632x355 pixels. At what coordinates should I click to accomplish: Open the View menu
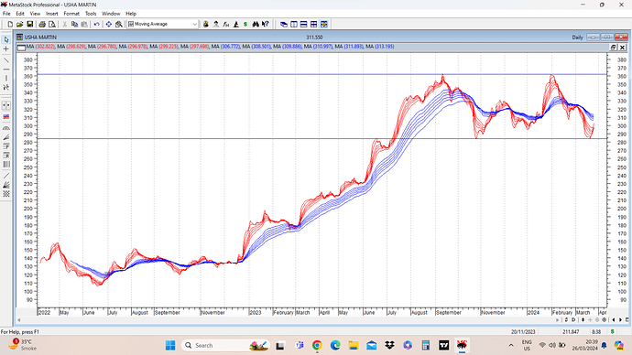coord(35,14)
